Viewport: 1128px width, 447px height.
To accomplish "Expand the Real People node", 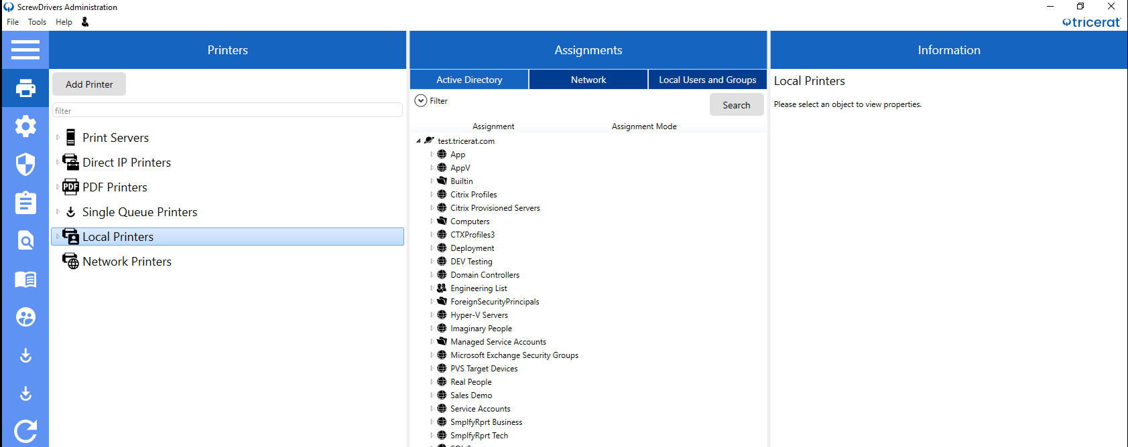I will click(x=432, y=381).
